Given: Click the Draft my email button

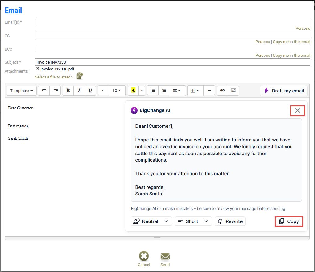Looking at the screenshot, I should pos(284,91).
